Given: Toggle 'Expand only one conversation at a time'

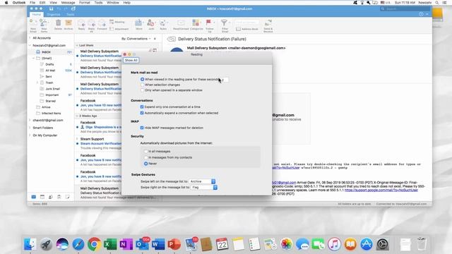Looking at the screenshot, I should pyautogui.click(x=142, y=107).
